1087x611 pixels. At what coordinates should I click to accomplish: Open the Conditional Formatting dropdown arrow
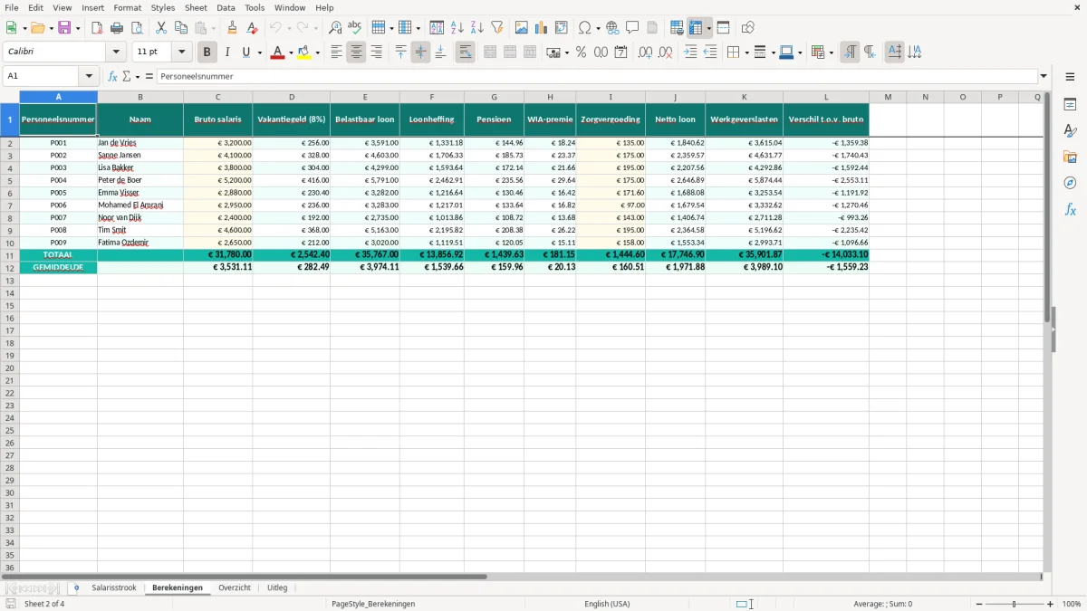pos(831,53)
